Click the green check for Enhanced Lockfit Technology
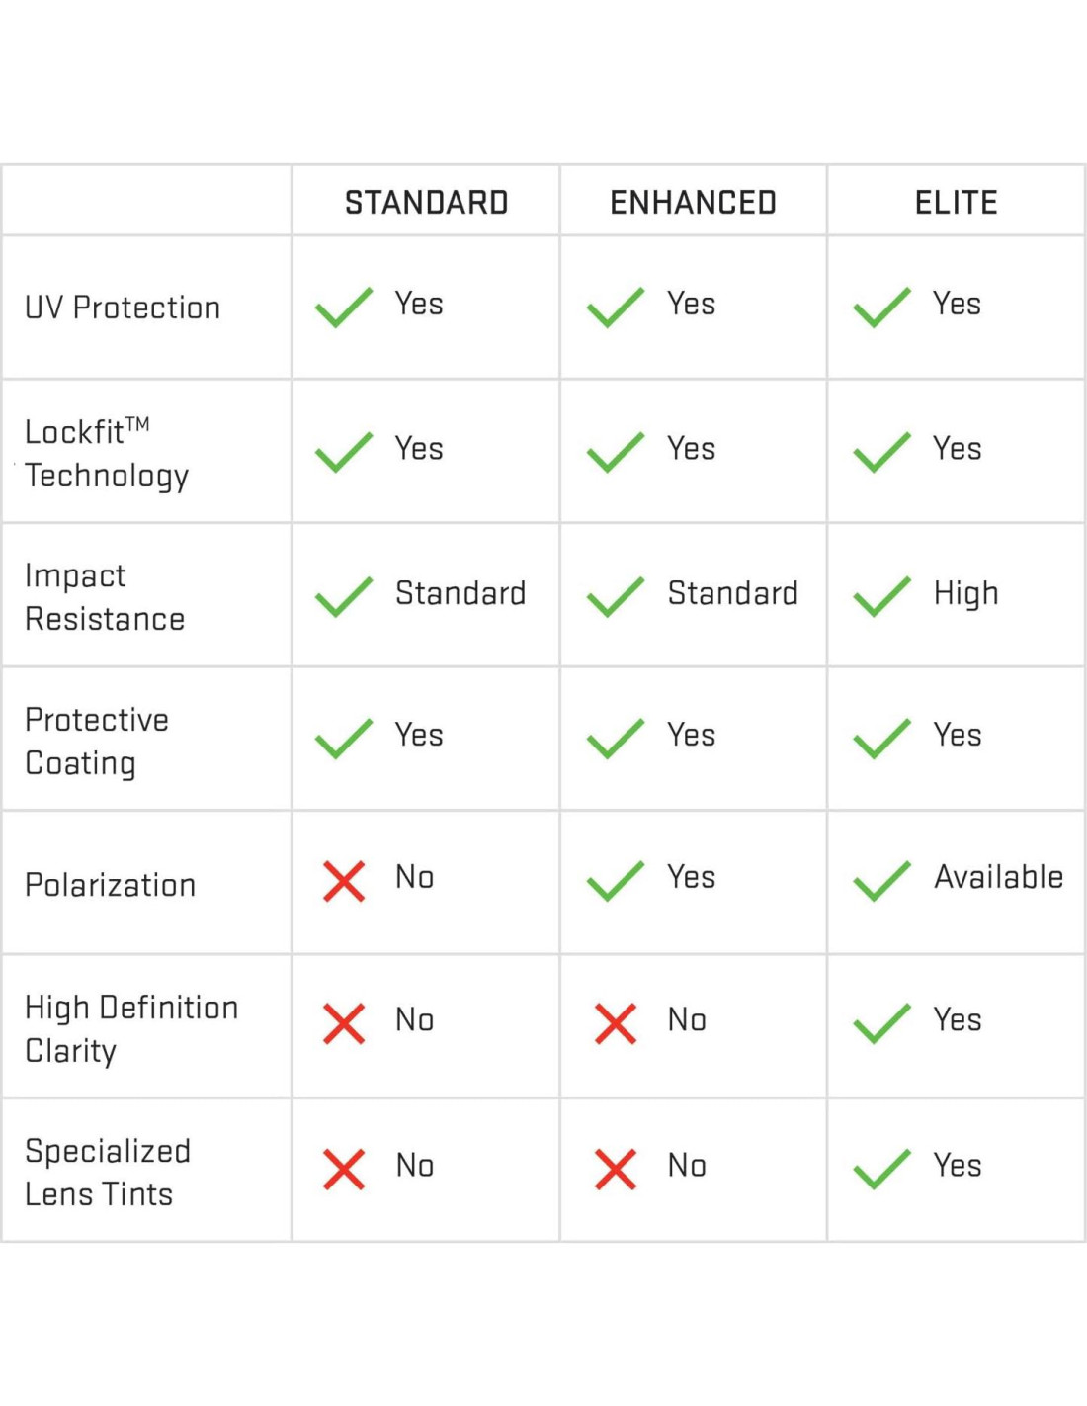This screenshot has width=1087, height=1406. pyautogui.click(x=616, y=452)
